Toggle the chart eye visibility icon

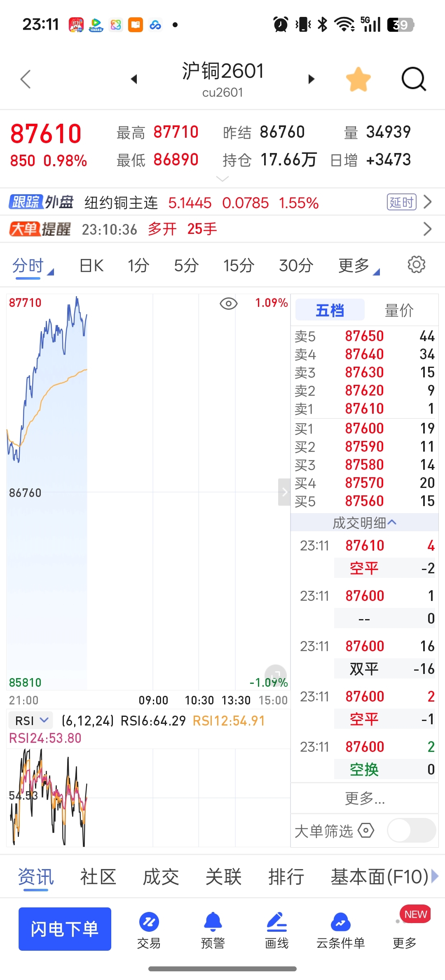tap(229, 304)
